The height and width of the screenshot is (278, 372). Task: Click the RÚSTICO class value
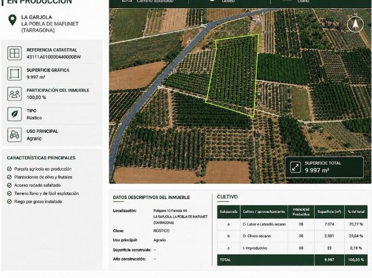[x=162, y=231]
